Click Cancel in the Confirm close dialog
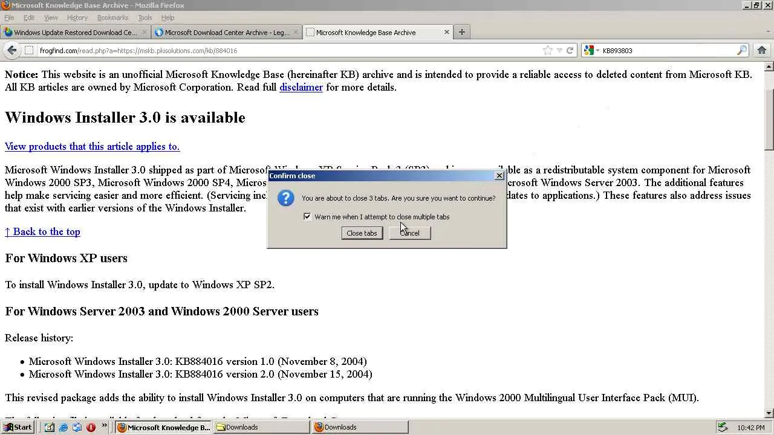The image size is (774, 435). pos(409,233)
